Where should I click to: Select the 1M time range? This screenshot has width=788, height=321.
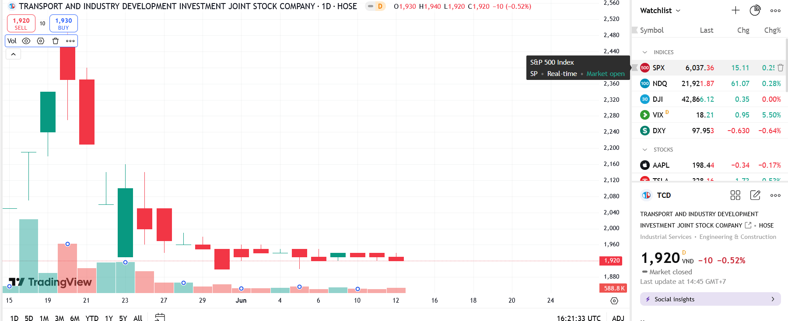coord(44,318)
